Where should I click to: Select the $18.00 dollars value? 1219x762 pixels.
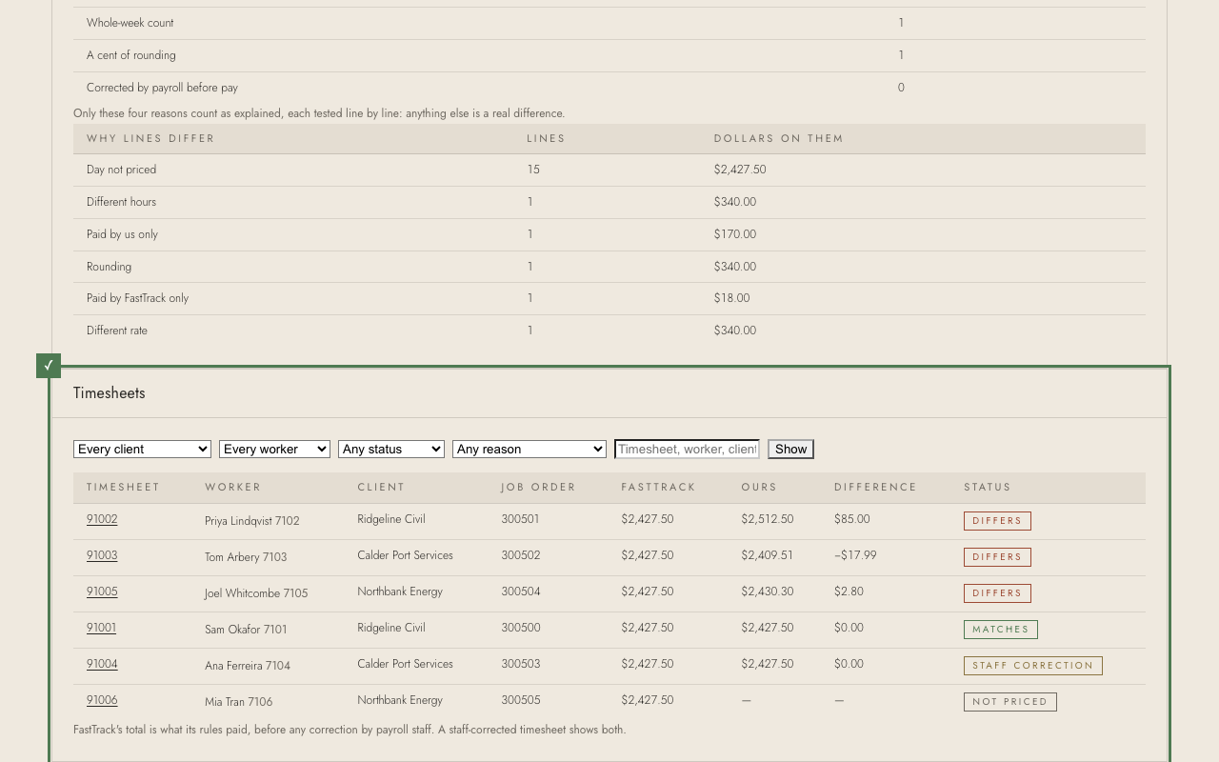[x=732, y=298]
